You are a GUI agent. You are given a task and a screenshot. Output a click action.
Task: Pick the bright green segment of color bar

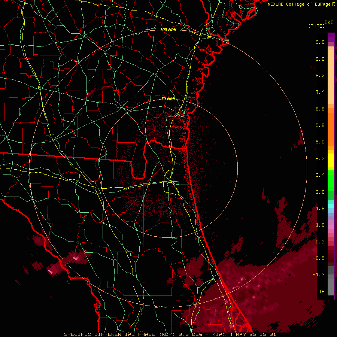click(331, 181)
